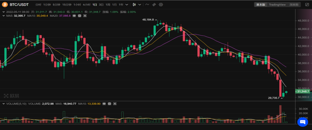The image size is (312, 130).
Task: Toggle VOLUME indicator visibility eye
Action: [104, 104]
